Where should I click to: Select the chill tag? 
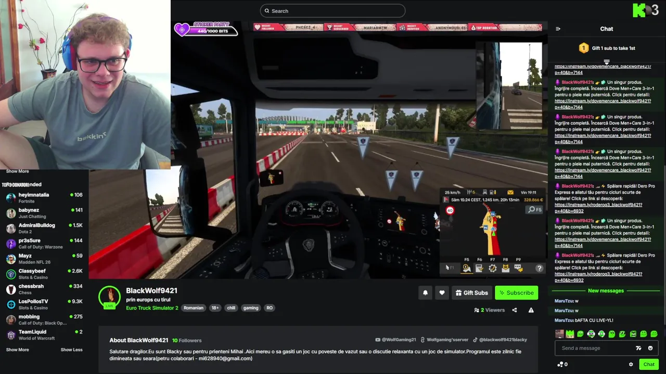pos(231,308)
